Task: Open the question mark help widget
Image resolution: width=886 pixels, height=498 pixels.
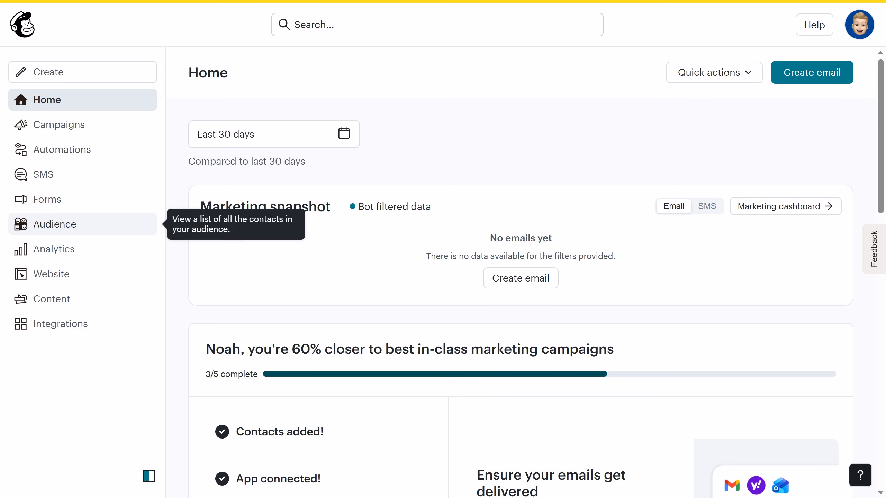Action: coord(860,475)
